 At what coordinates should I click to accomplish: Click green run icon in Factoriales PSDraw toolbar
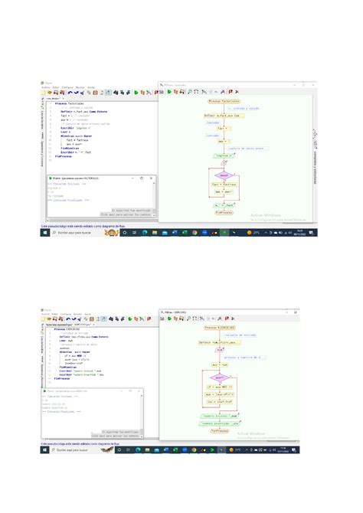tap(169, 92)
